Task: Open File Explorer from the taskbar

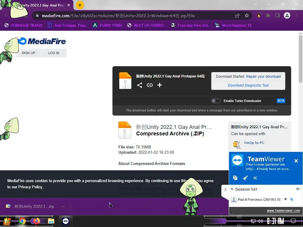Action: (x=51, y=221)
